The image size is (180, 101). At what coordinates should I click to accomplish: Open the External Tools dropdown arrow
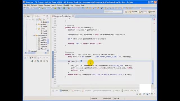pos(71,8)
